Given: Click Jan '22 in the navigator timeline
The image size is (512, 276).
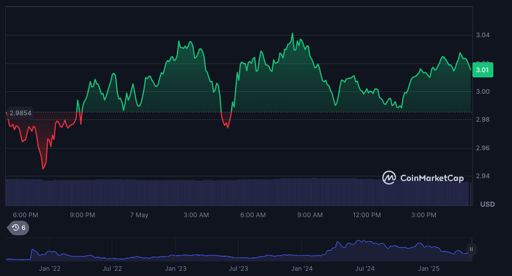Looking at the screenshot, I should (49, 268).
